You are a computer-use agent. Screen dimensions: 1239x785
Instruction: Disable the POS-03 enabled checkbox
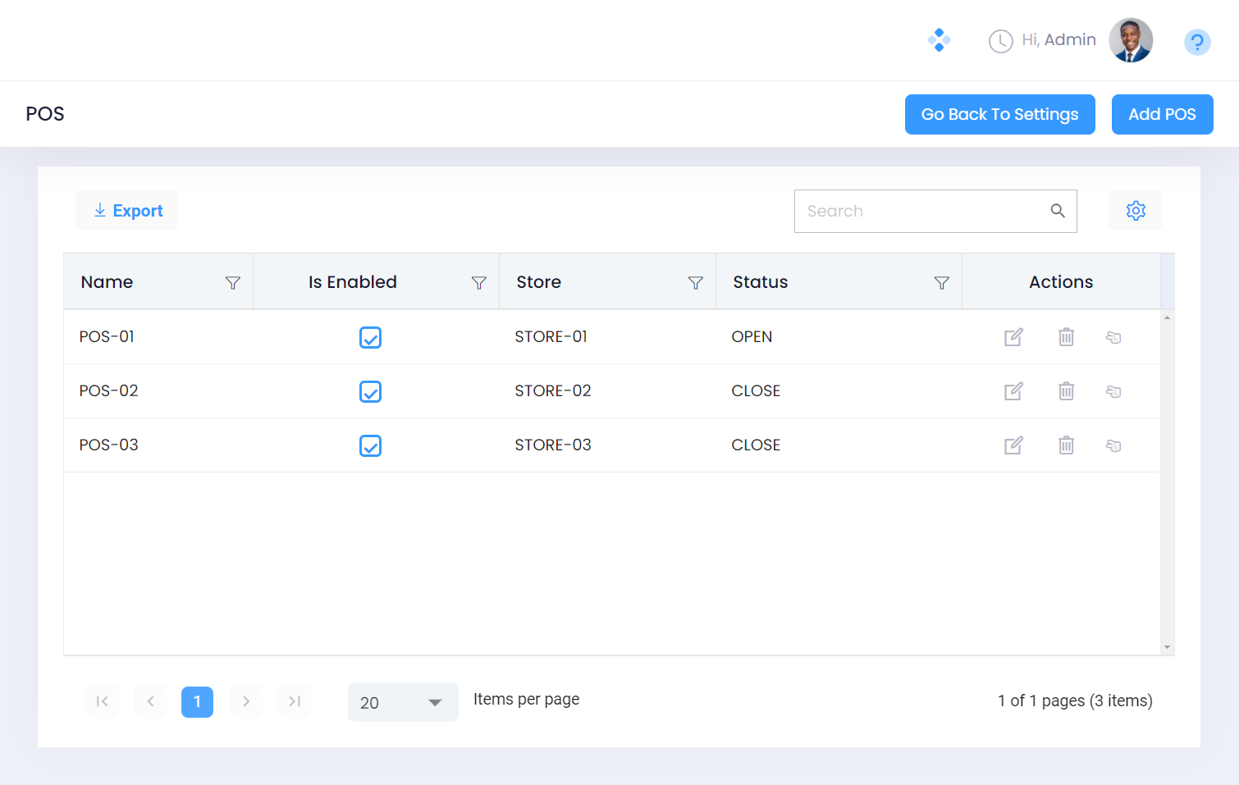[370, 446]
